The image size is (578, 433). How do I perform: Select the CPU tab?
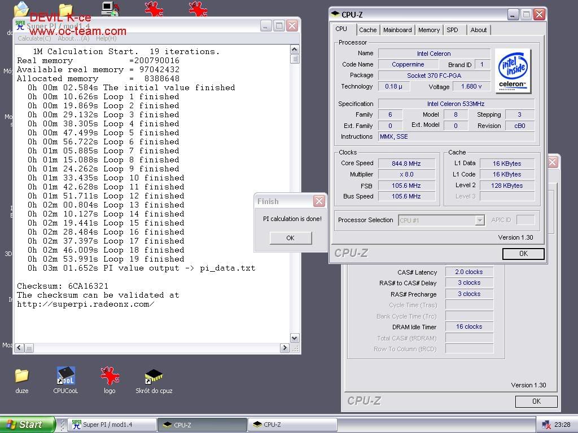[341, 29]
